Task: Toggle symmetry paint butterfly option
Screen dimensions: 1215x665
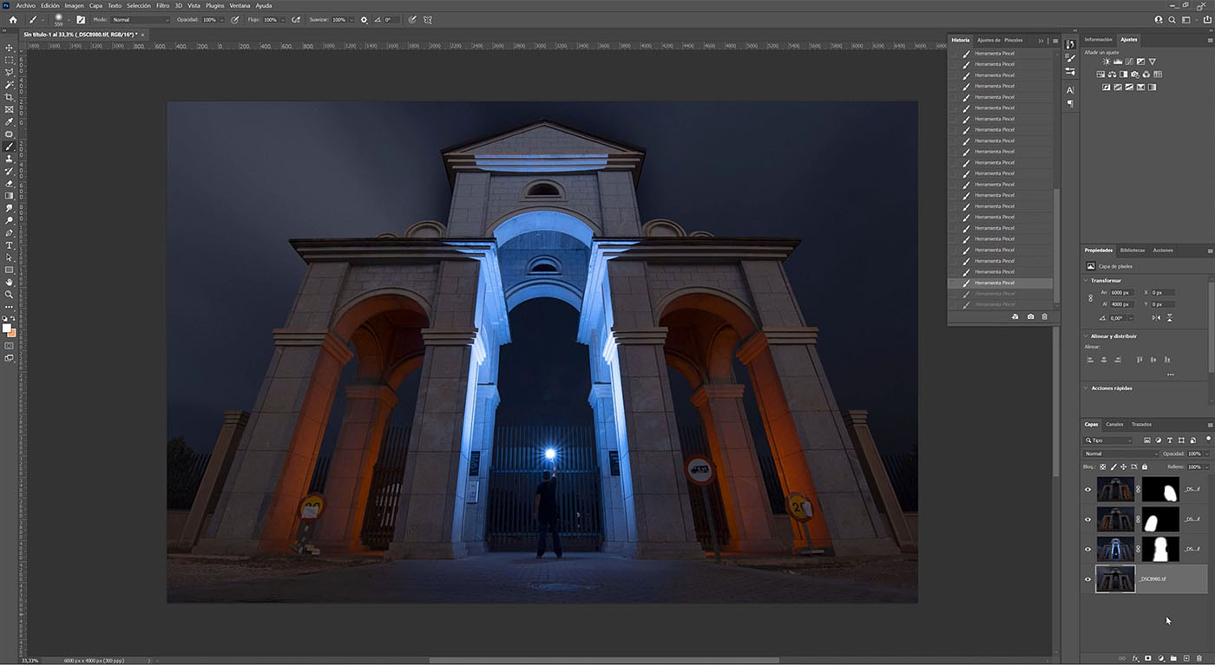Action: coord(429,19)
